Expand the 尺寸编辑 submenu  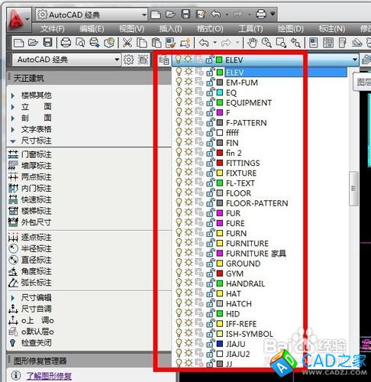coord(13,297)
